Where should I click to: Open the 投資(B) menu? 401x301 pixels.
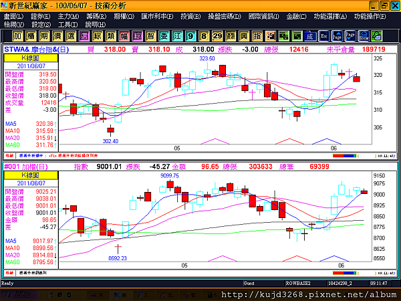190,16
